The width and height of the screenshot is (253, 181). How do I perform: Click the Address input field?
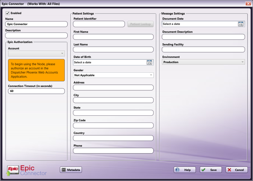[x=113, y=88]
